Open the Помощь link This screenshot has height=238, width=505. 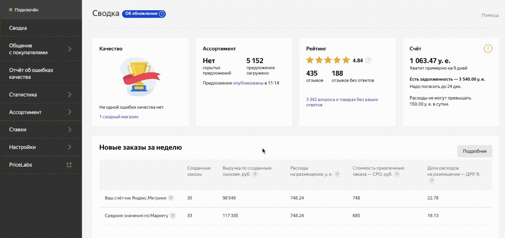[490, 15]
